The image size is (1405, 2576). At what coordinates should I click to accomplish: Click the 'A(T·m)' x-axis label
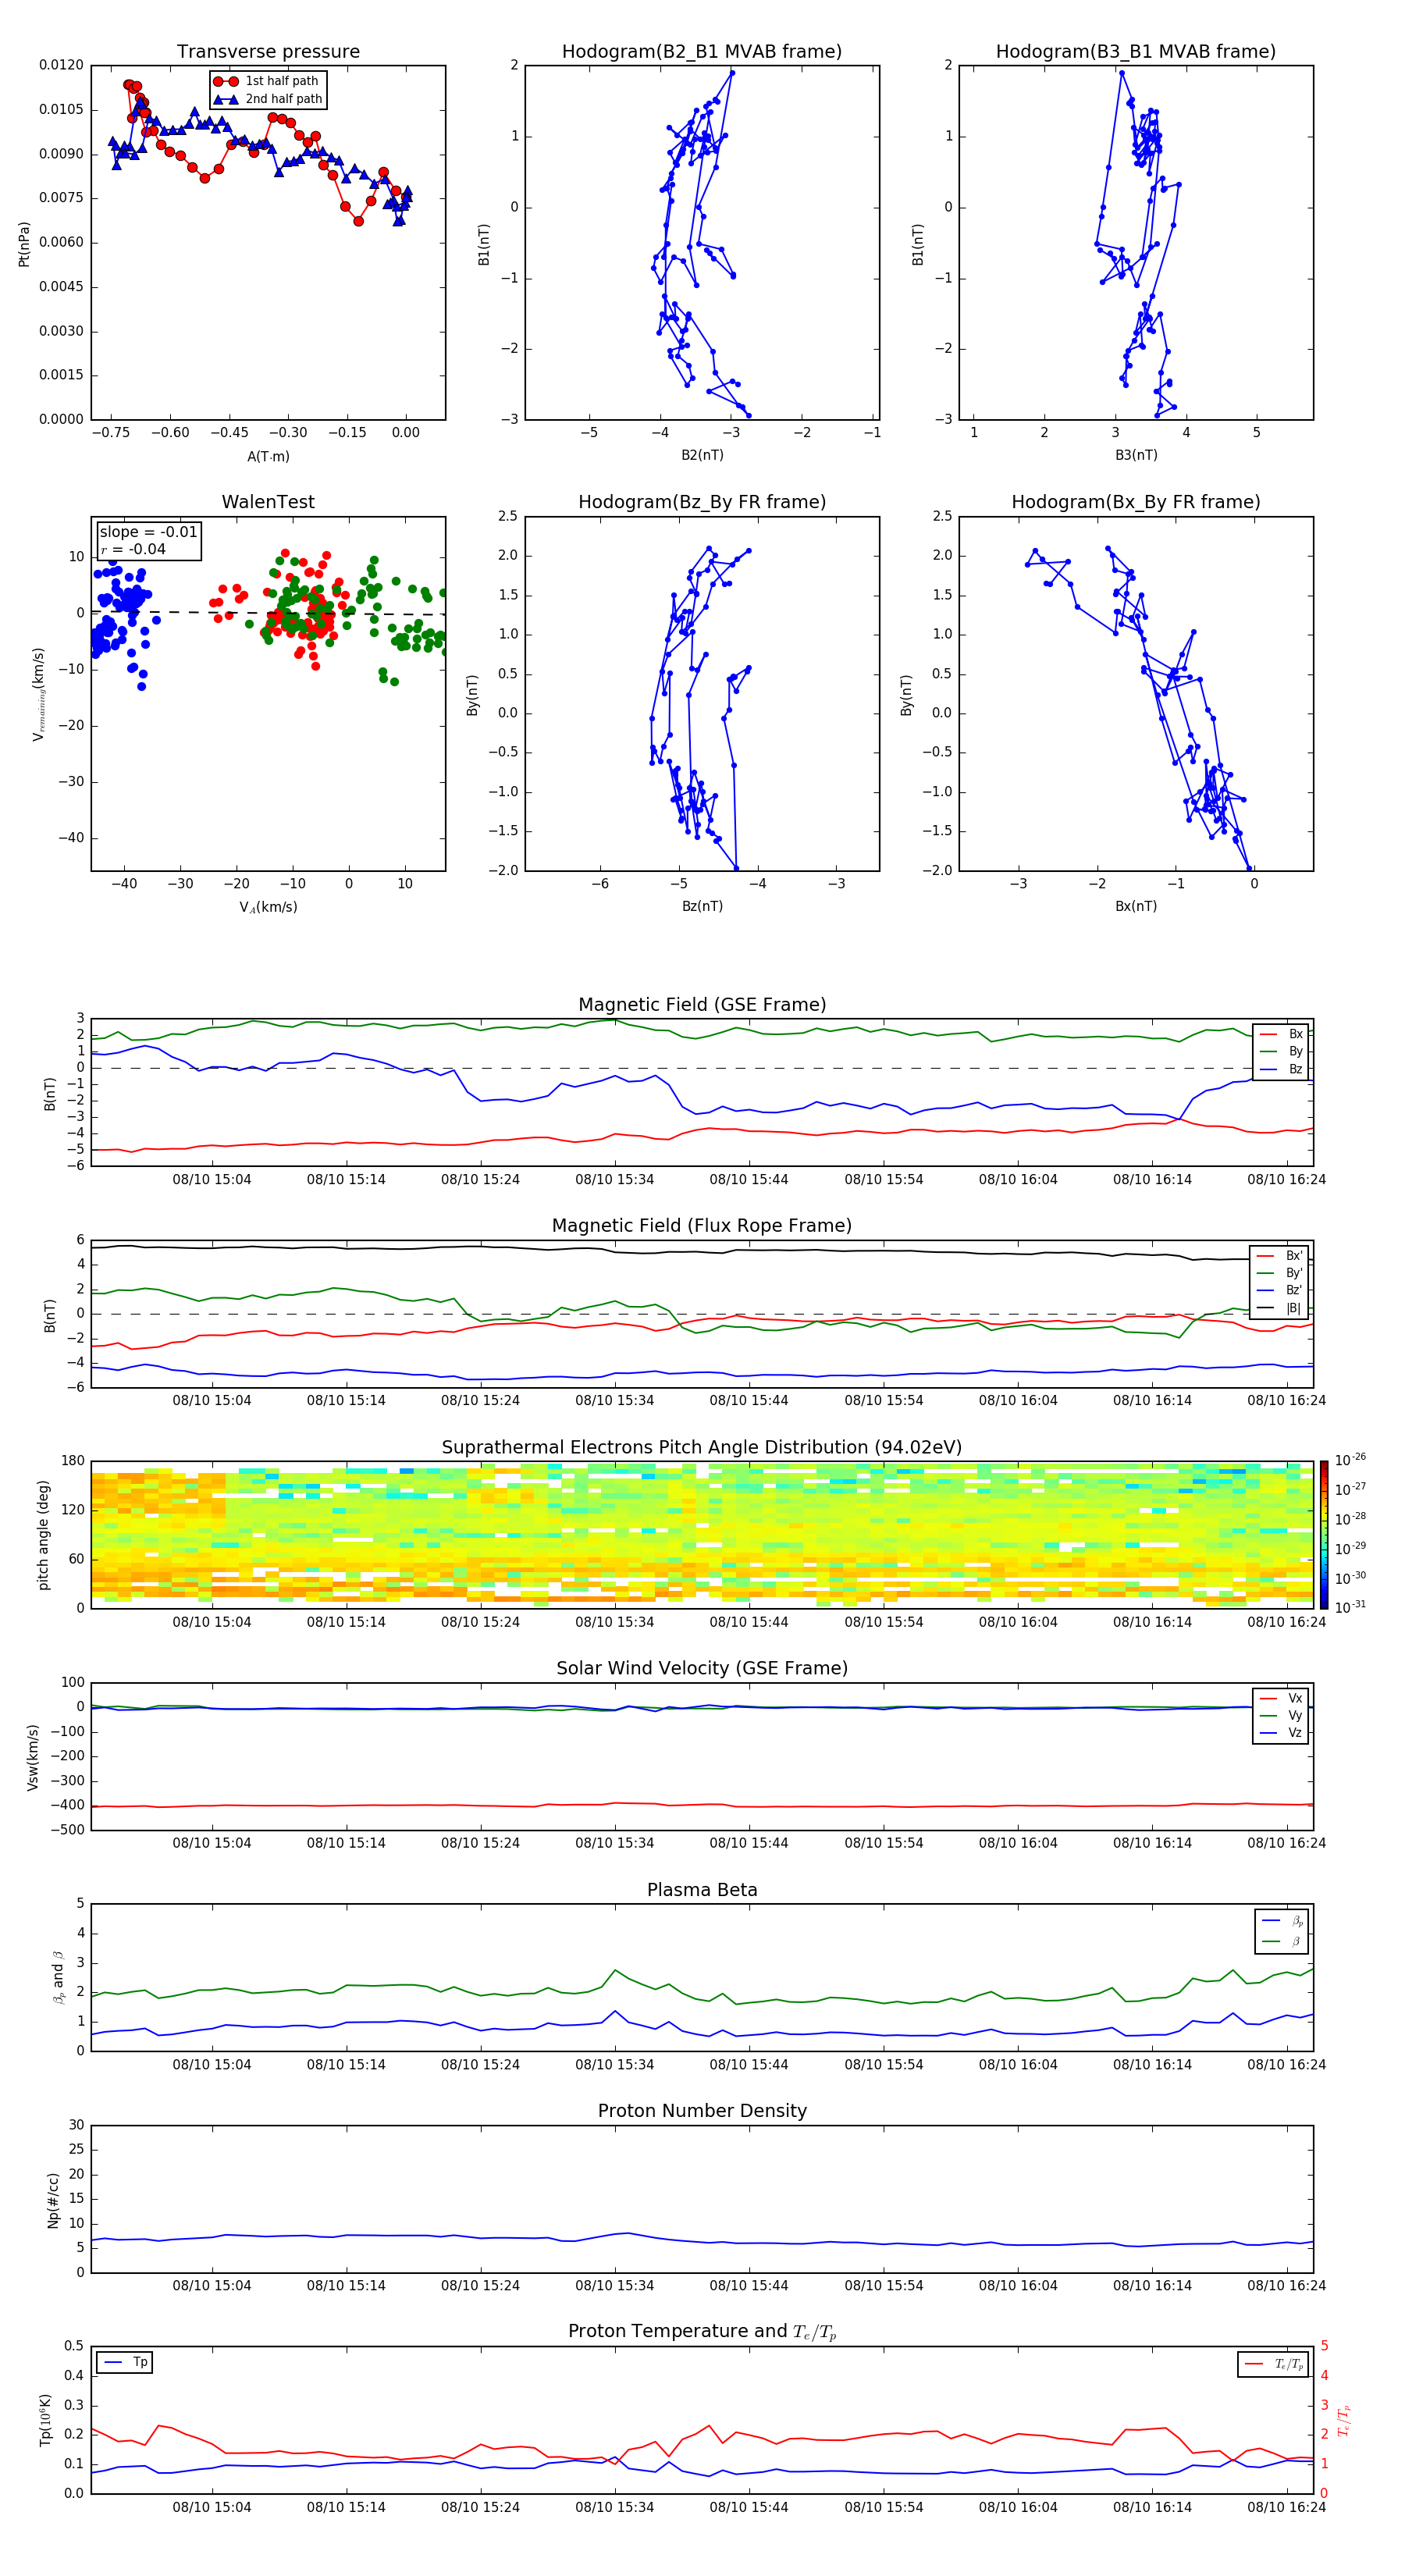pos(268,457)
